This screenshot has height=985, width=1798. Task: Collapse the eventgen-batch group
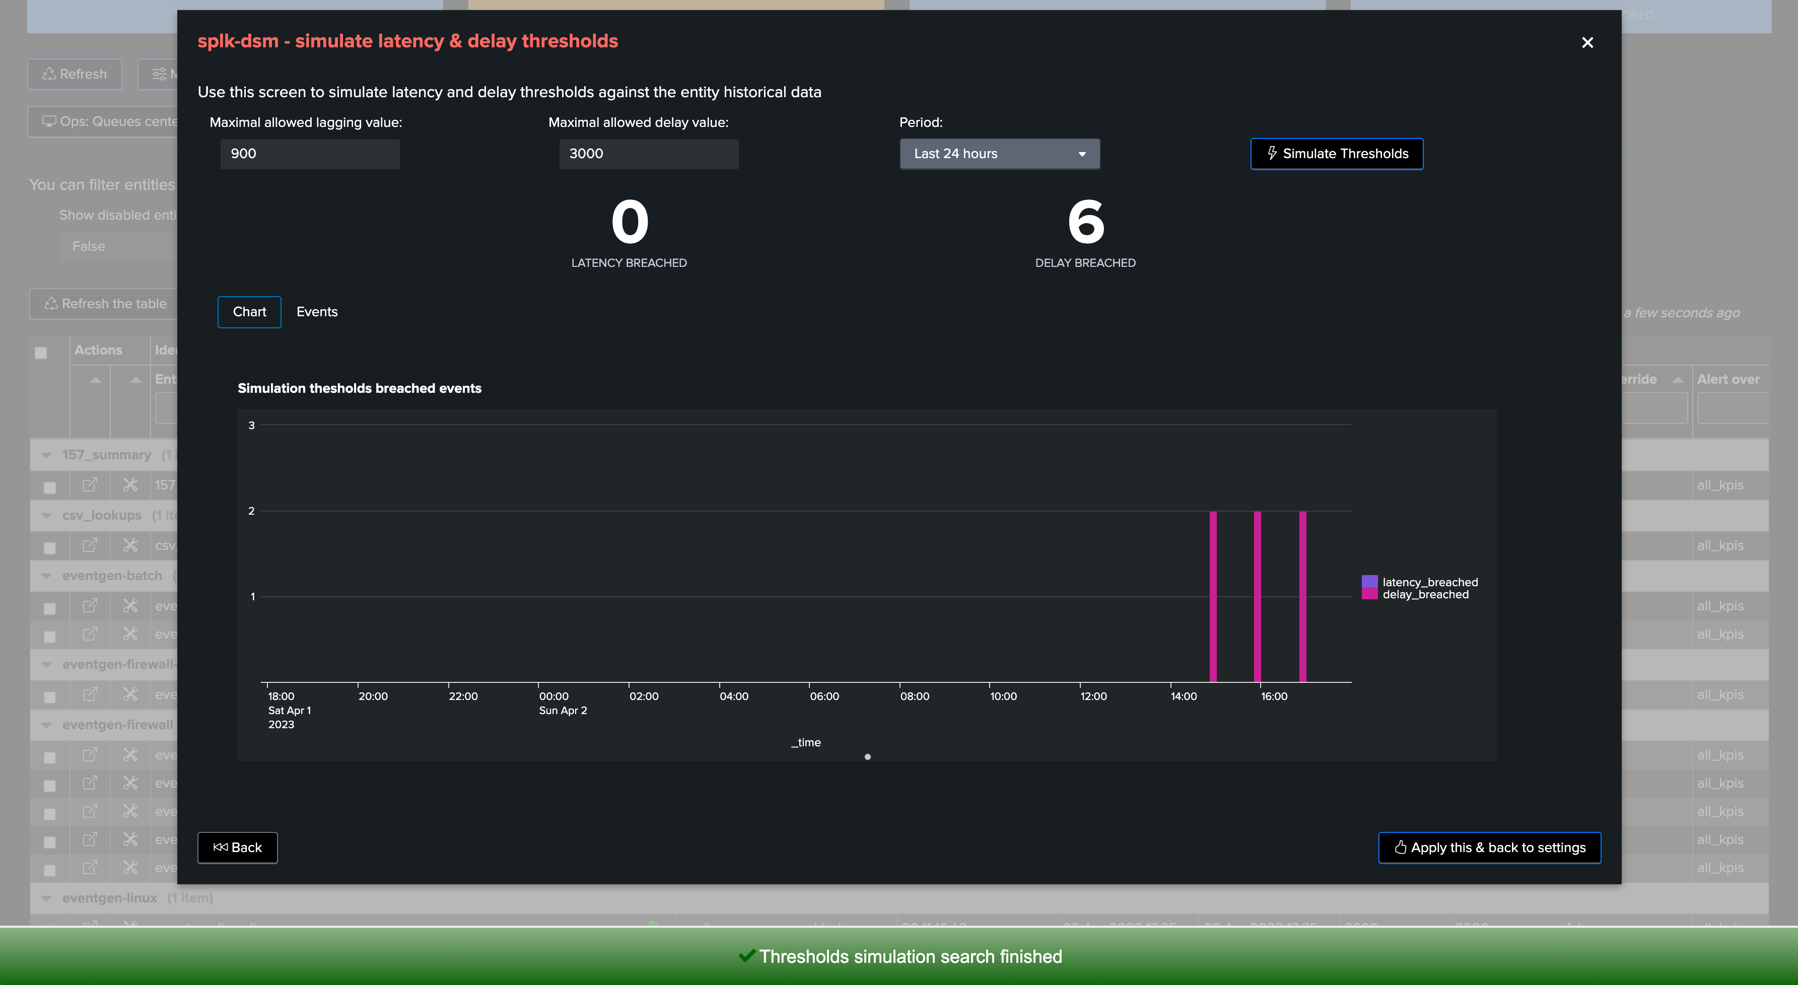coord(46,576)
